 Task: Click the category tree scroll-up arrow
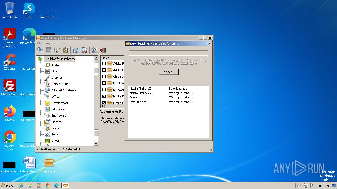pos(96,58)
